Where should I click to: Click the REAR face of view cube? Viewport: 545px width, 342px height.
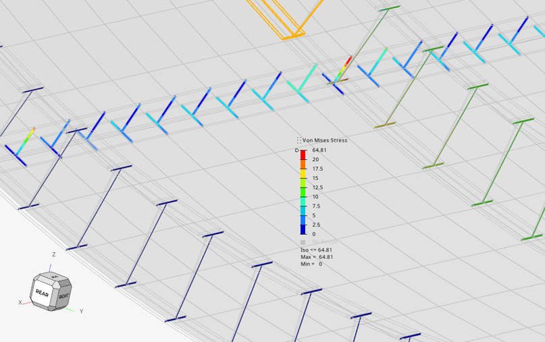(43, 293)
